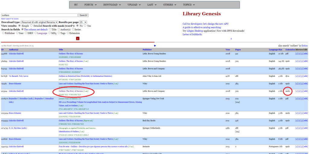Image resolution: width=309 pixels, height=154 pixels.
Task: Open Identification of Outliers title
Action: click(x=69, y=131)
